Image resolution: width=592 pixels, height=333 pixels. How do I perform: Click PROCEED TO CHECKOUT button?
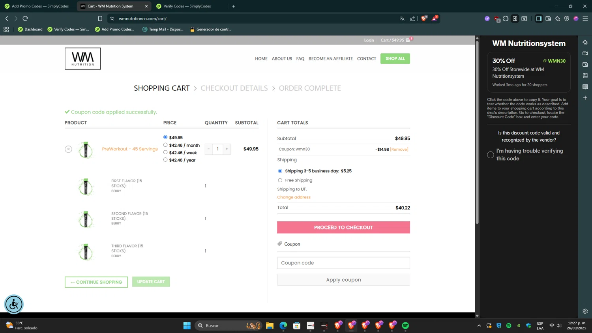[x=343, y=227]
